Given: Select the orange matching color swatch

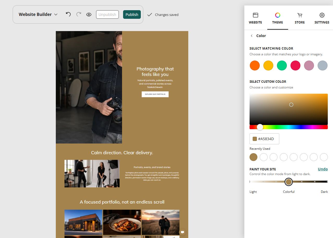Looking at the screenshot, I should tap(255, 66).
